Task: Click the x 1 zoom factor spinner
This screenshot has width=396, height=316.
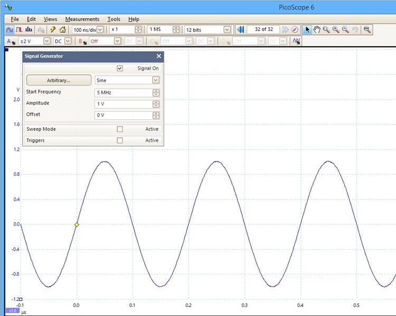Action: click(138, 29)
